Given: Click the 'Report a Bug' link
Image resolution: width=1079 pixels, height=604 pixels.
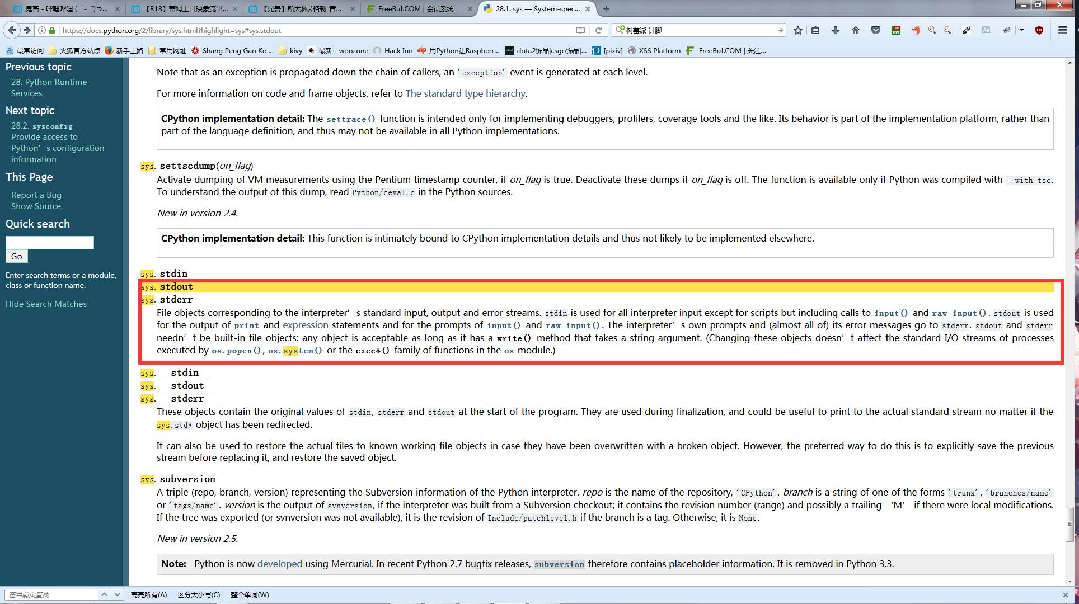Looking at the screenshot, I should coord(37,195).
